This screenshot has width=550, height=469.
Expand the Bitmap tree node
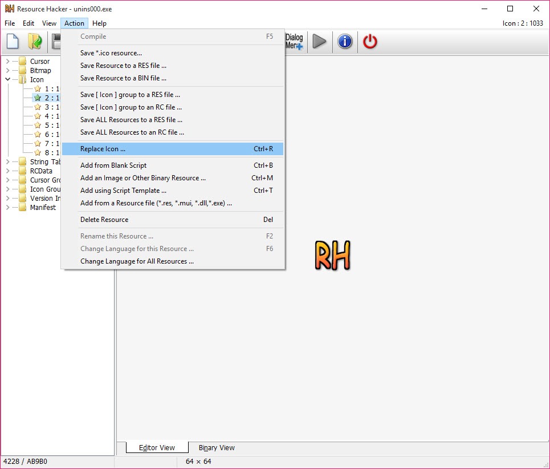click(8, 71)
